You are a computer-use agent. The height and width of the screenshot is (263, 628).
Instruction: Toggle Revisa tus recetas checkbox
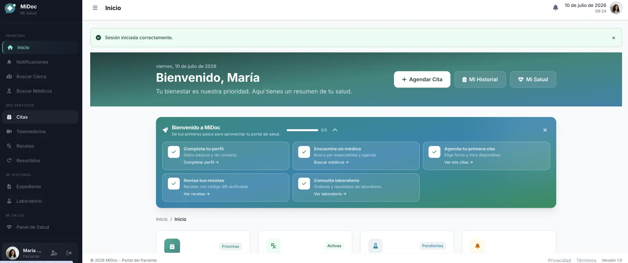click(x=174, y=183)
